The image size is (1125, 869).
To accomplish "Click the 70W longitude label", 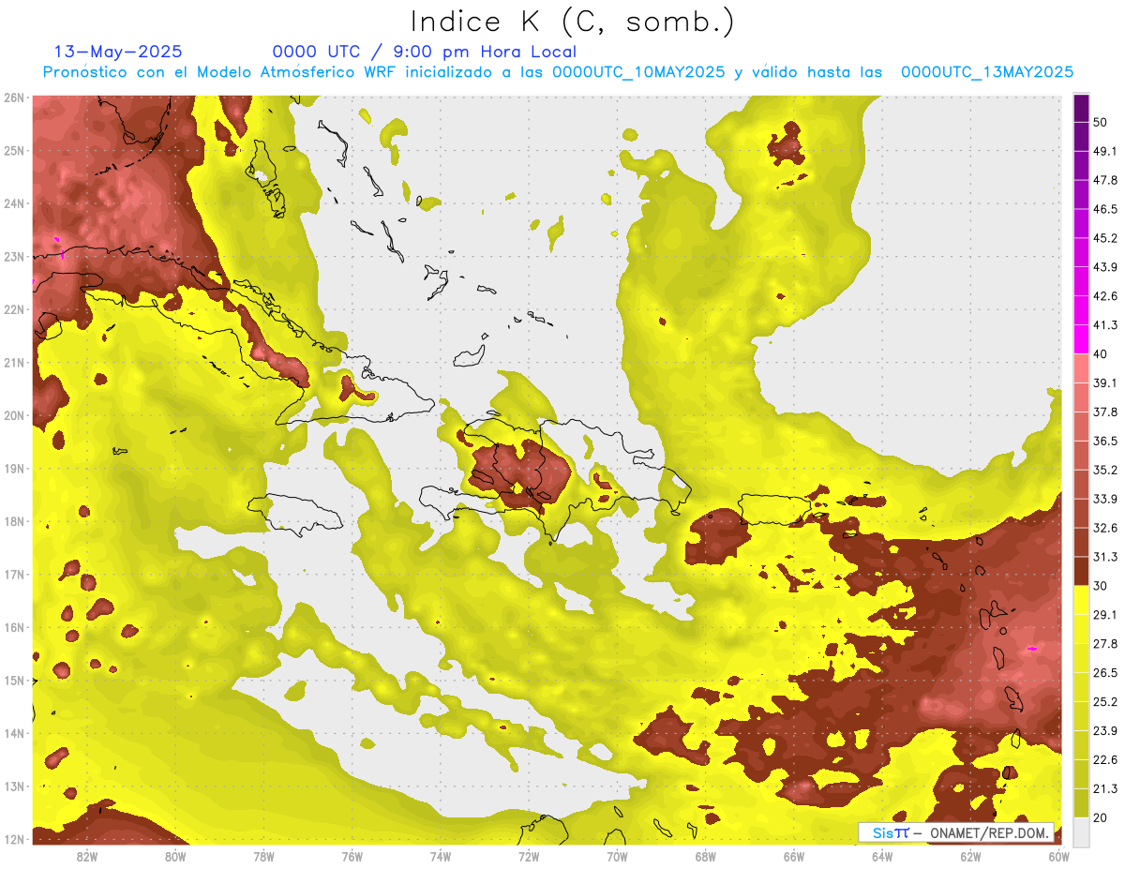I will click(617, 857).
